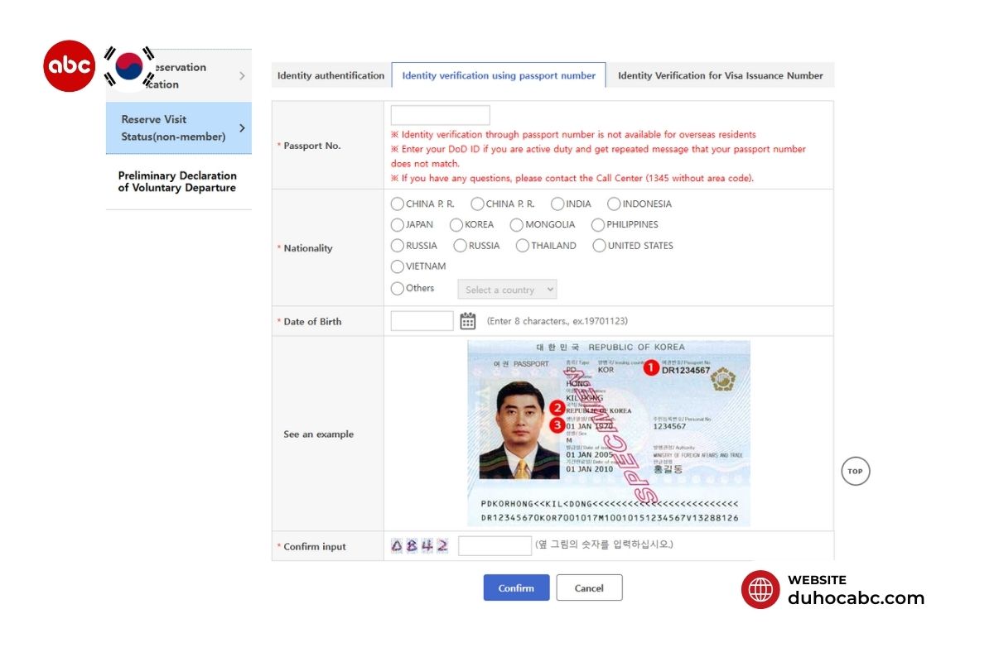Select the JAPAN radio option
This screenshot has height=662, width=994.
(x=398, y=225)
